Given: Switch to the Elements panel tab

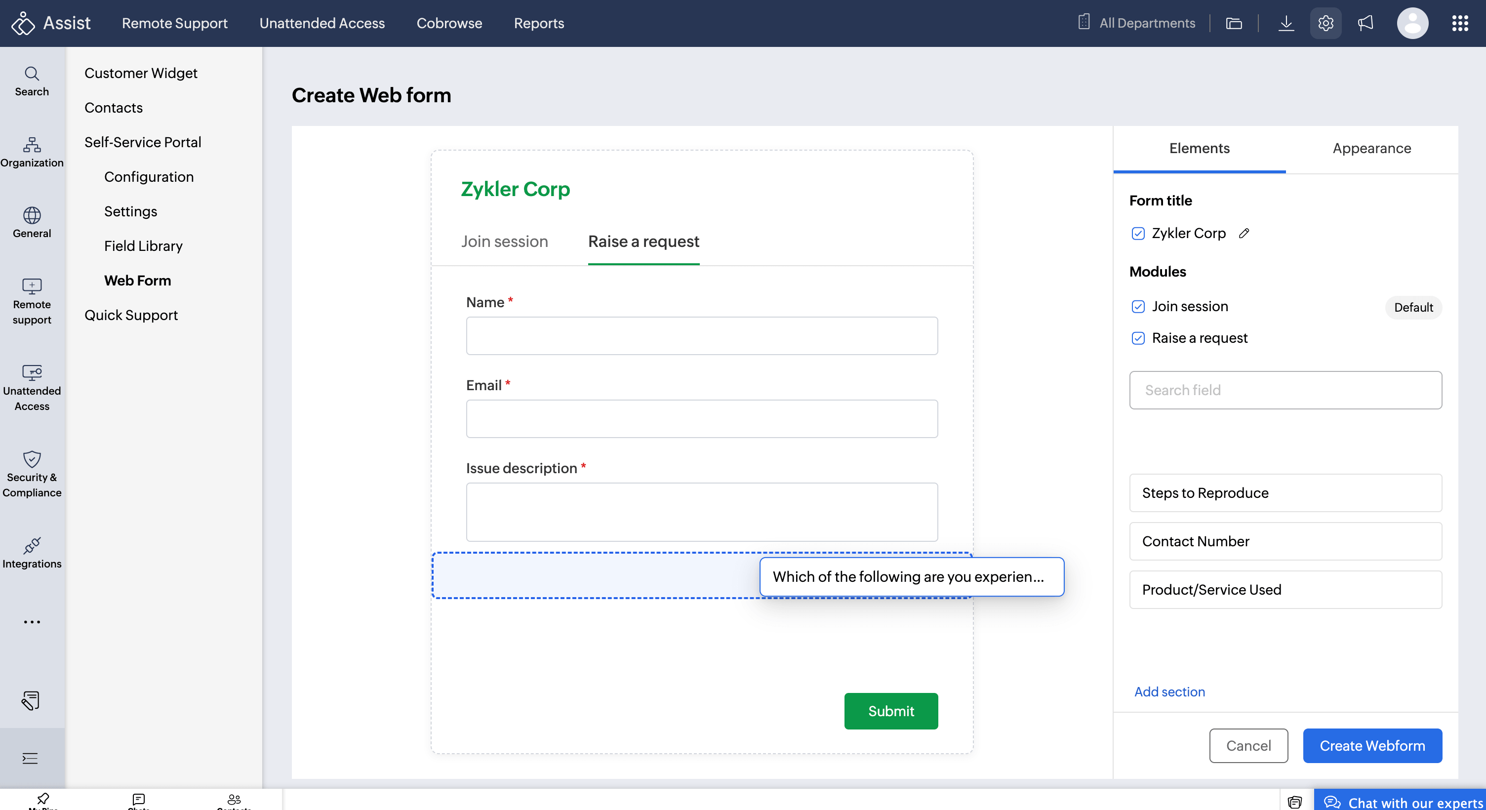Looking at the screenshot, I should 1199,149.
